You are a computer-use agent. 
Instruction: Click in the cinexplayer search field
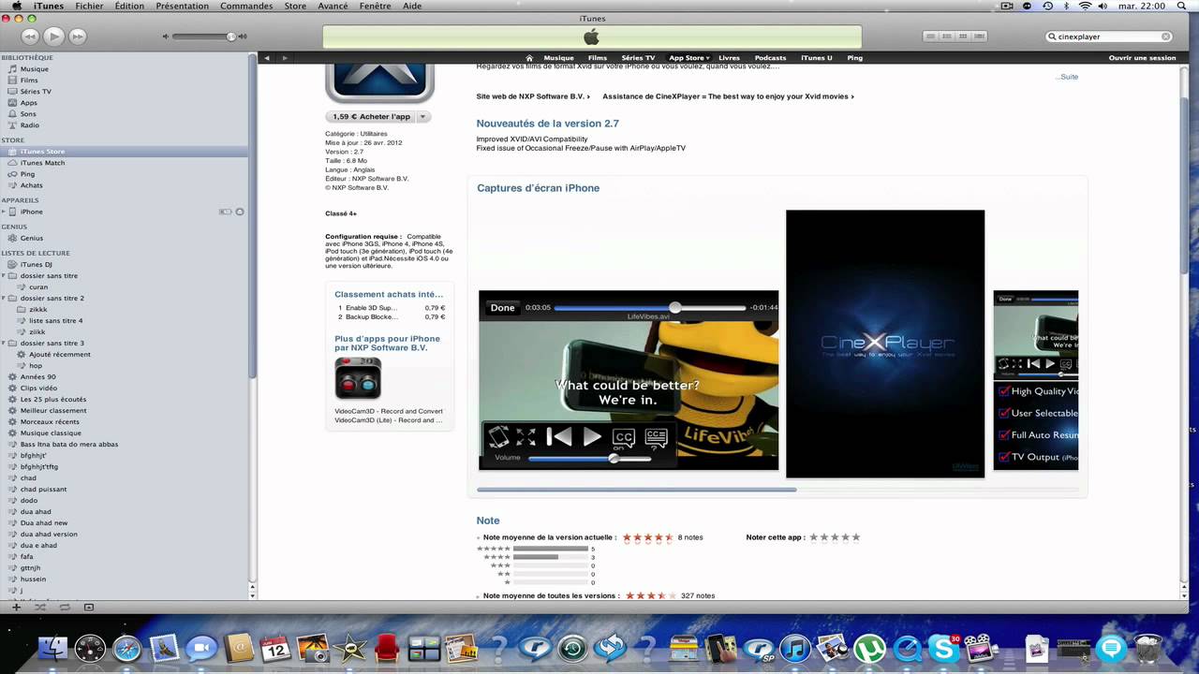(1108, 37)
